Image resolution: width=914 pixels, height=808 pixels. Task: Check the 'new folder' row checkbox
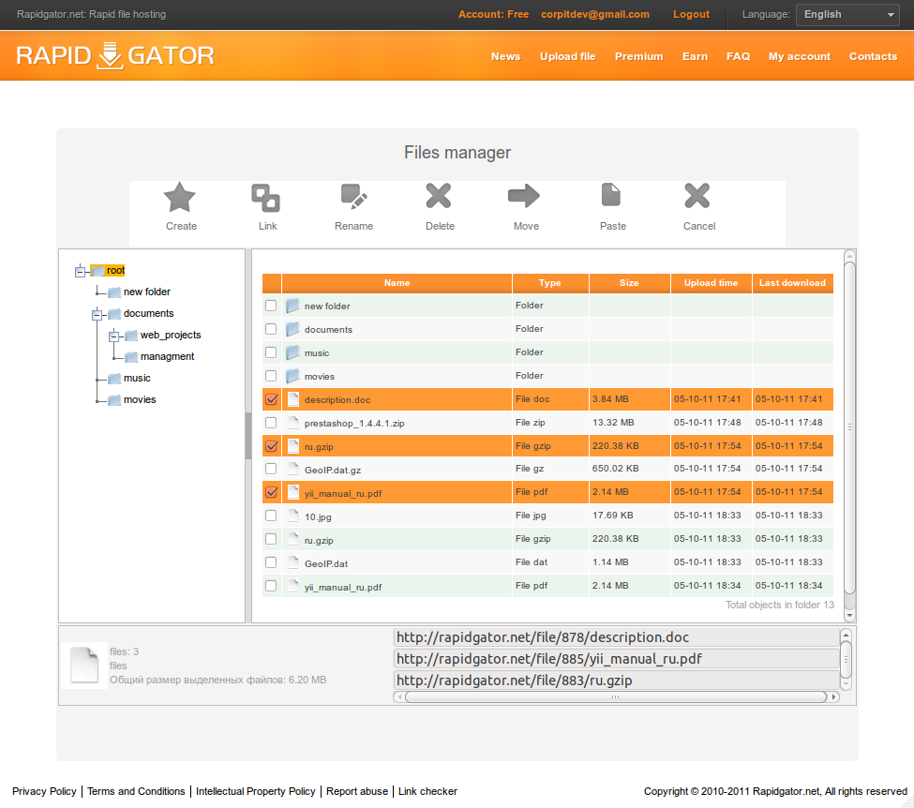pyautogui.click(x=271, y=306)
